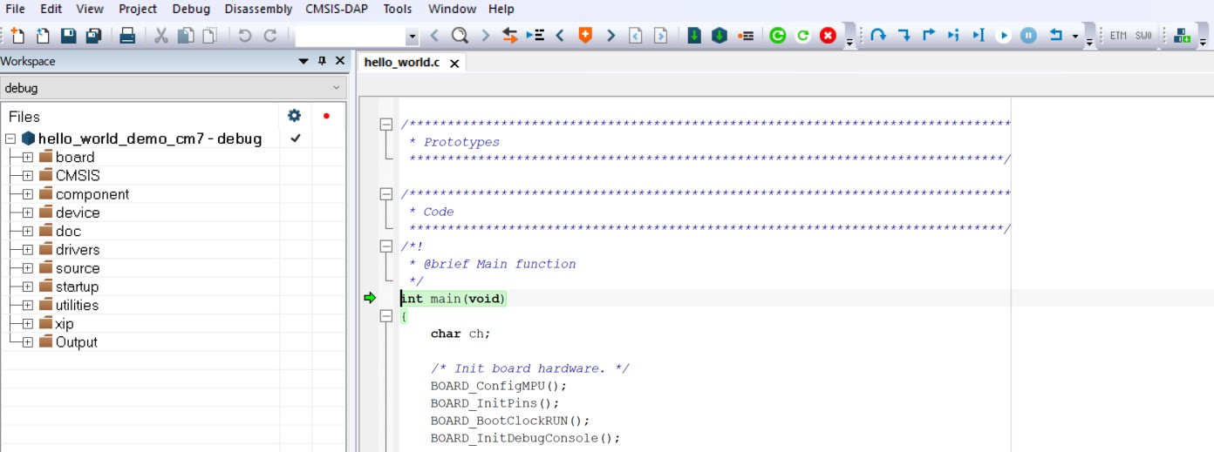
Task: Click the Reset debug icon
Action: point(1056,36)
